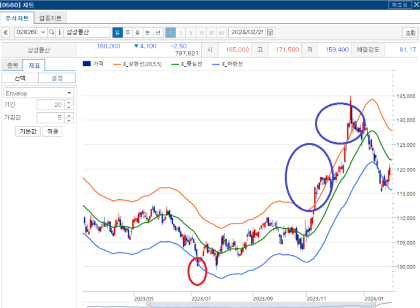Viewport: 420px width, 308px height.
Task: Choose the 1 interval button
Action: tap(171, 33)
